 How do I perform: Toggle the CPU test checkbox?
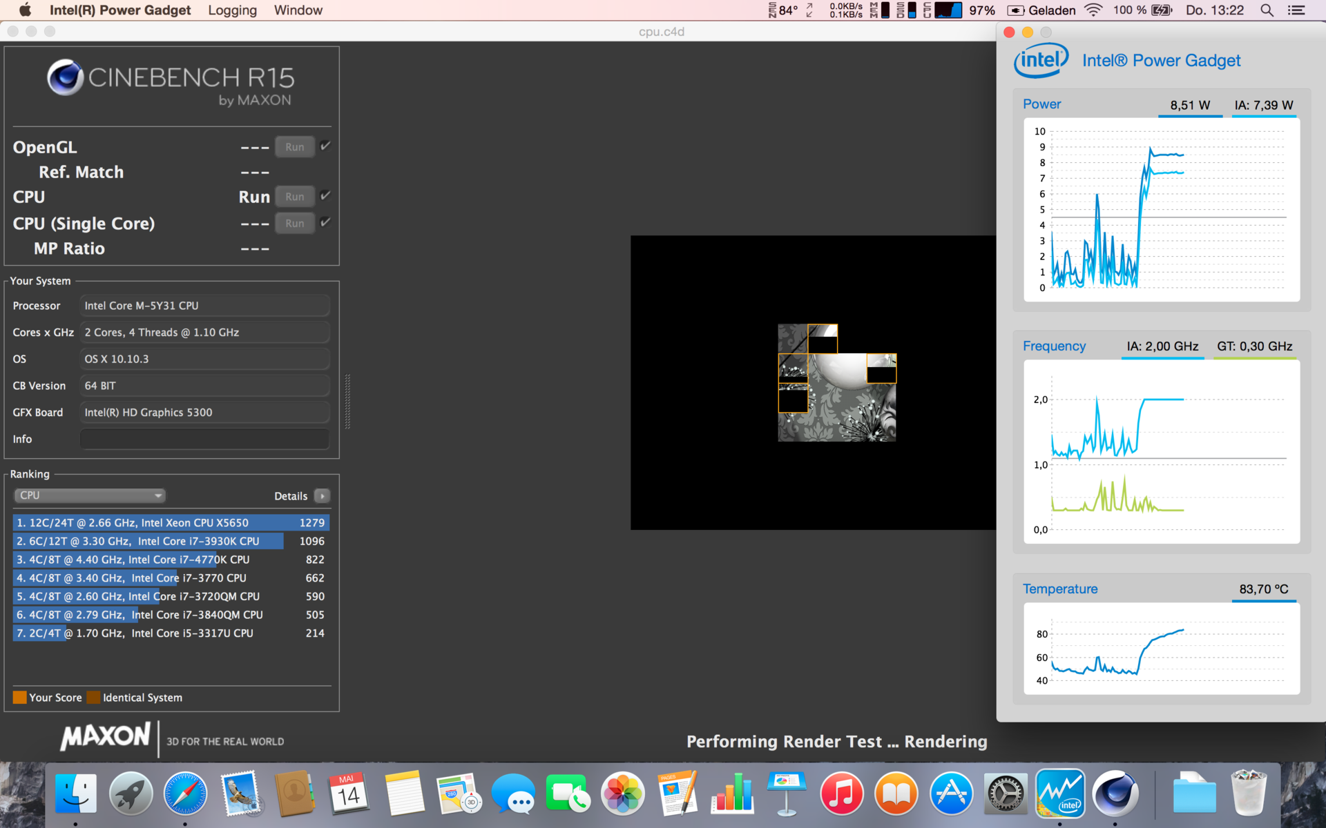coord(325,196)
